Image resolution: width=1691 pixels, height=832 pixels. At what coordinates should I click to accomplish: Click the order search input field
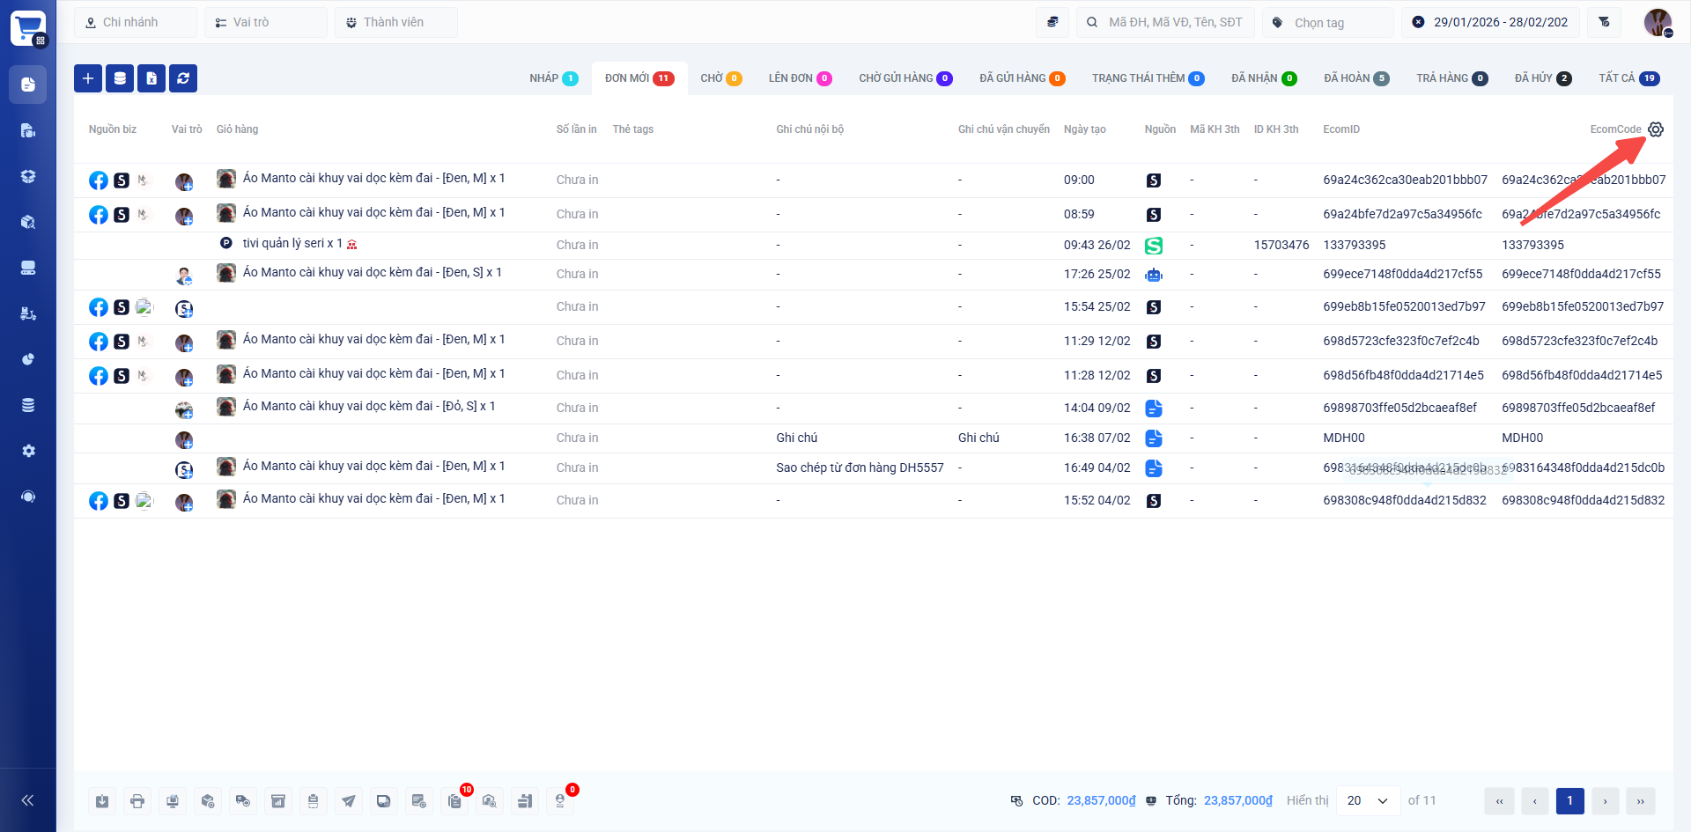[1171, 22]
